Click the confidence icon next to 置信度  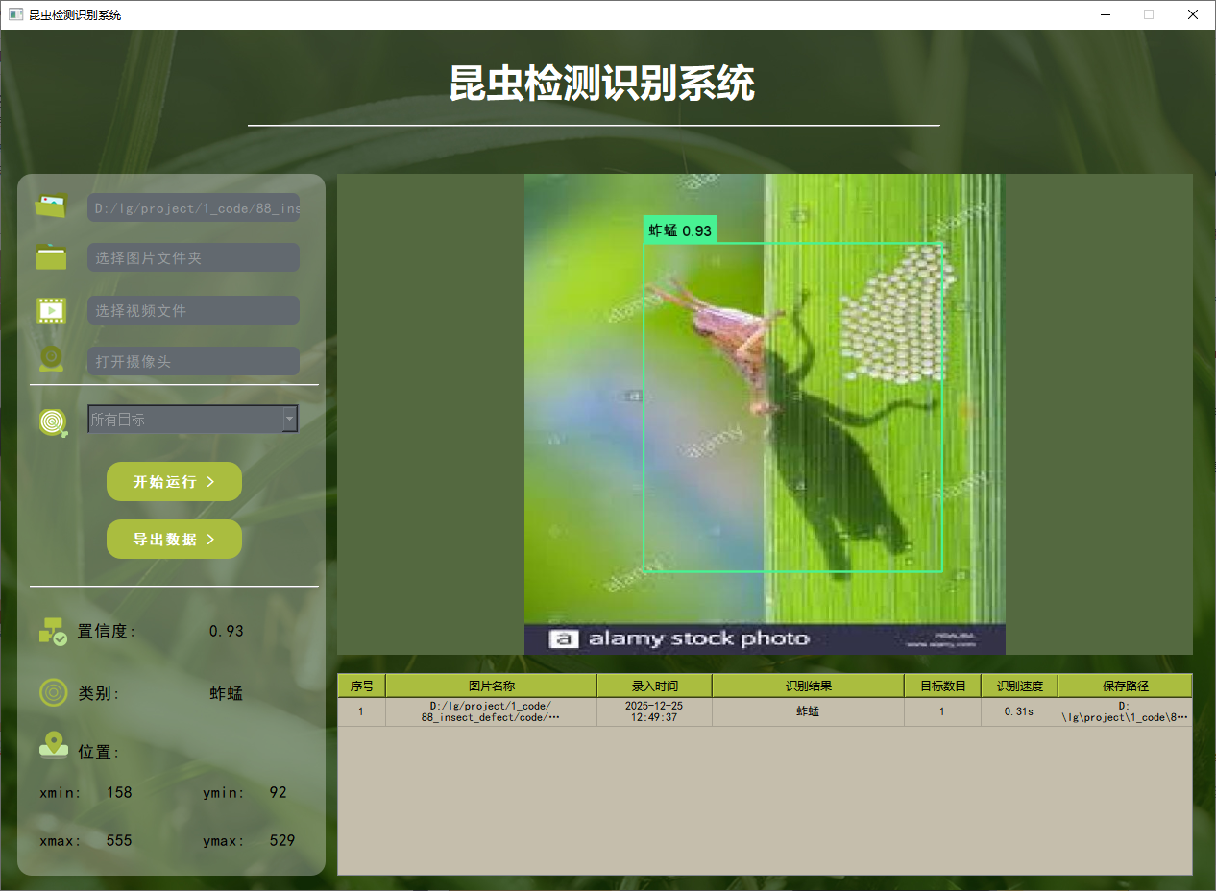tap(53, 631)
